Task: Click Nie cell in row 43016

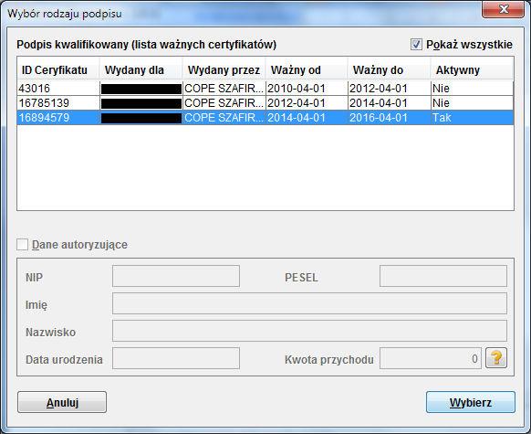Action: click(472, 89)
